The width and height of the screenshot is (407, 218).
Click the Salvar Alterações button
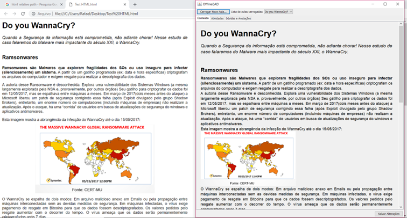coord(389,214)
